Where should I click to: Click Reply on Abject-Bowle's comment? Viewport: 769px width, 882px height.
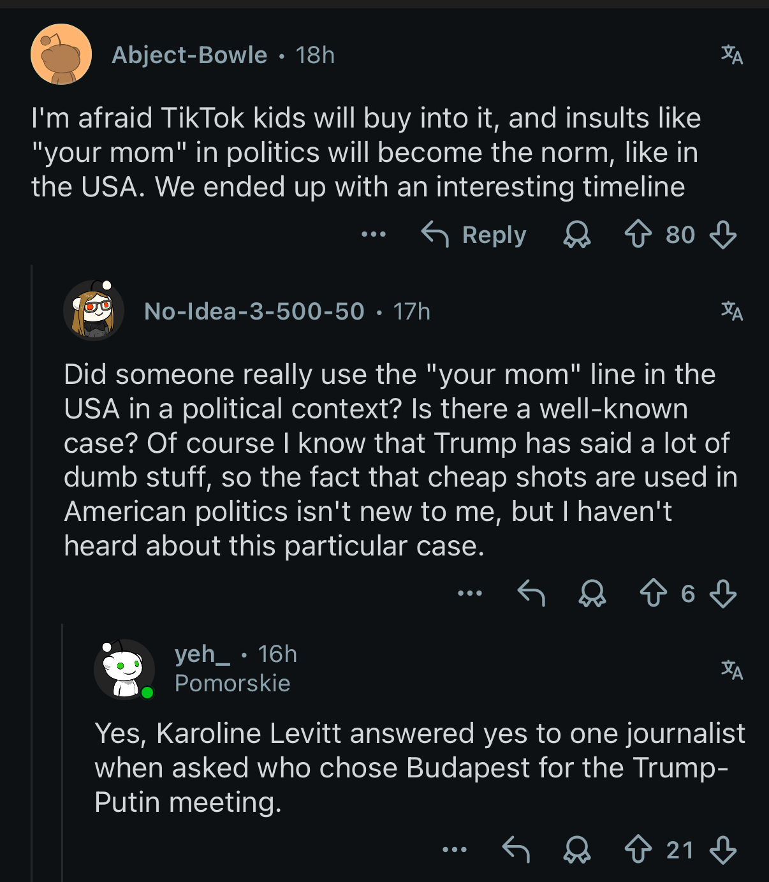[x=474, y=234]
